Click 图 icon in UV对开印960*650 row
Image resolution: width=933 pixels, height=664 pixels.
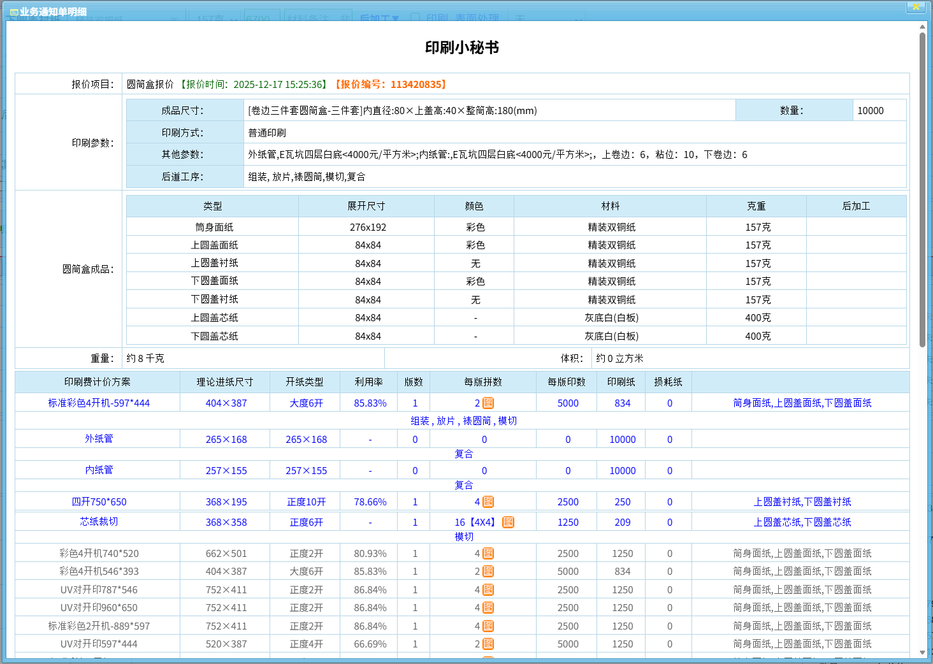488,608
